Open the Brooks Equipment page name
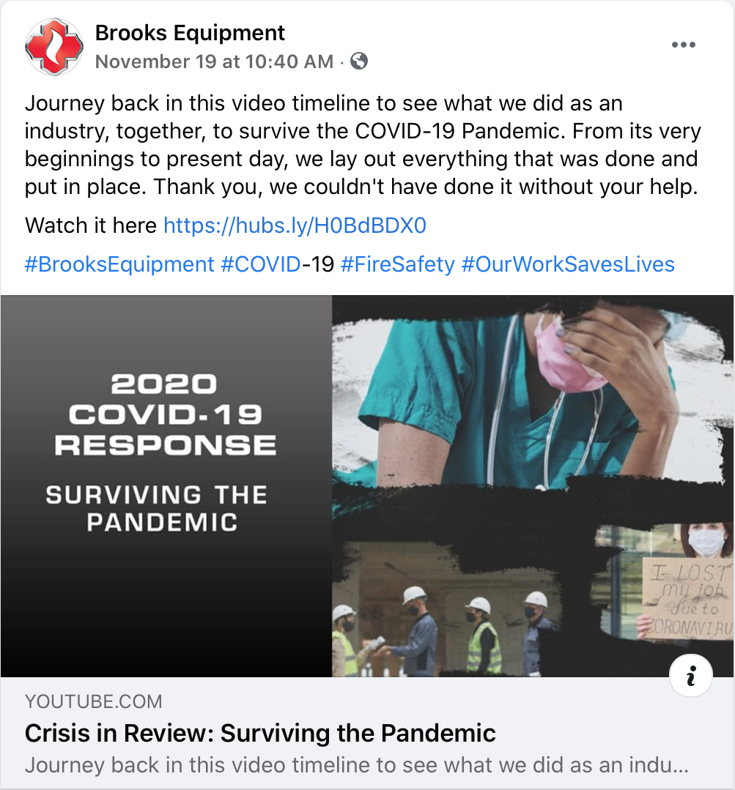The image size is (735, 790). tap(190, 33)
